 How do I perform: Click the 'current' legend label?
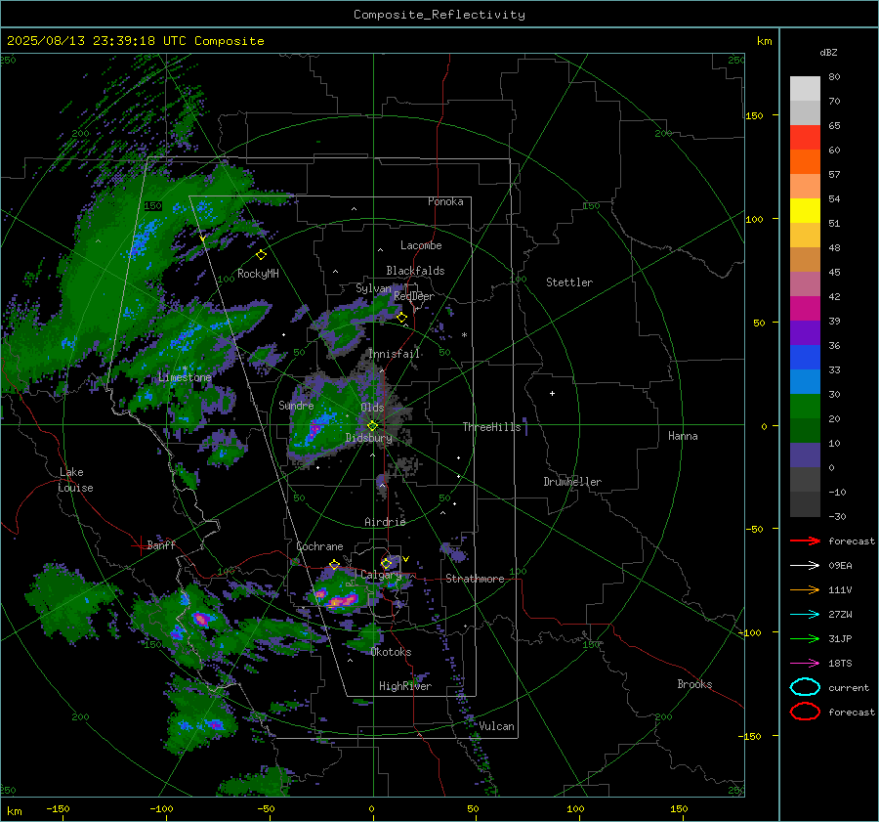(849, 687)
